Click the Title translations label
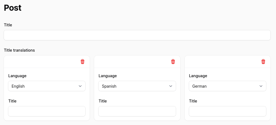Image resolution: width=276 pixels, height=125 pixels. pos(19,50)
